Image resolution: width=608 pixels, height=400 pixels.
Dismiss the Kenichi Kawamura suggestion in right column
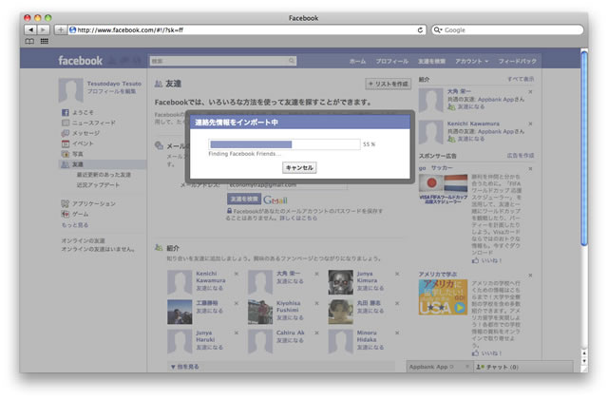click(x=530, y=124)
